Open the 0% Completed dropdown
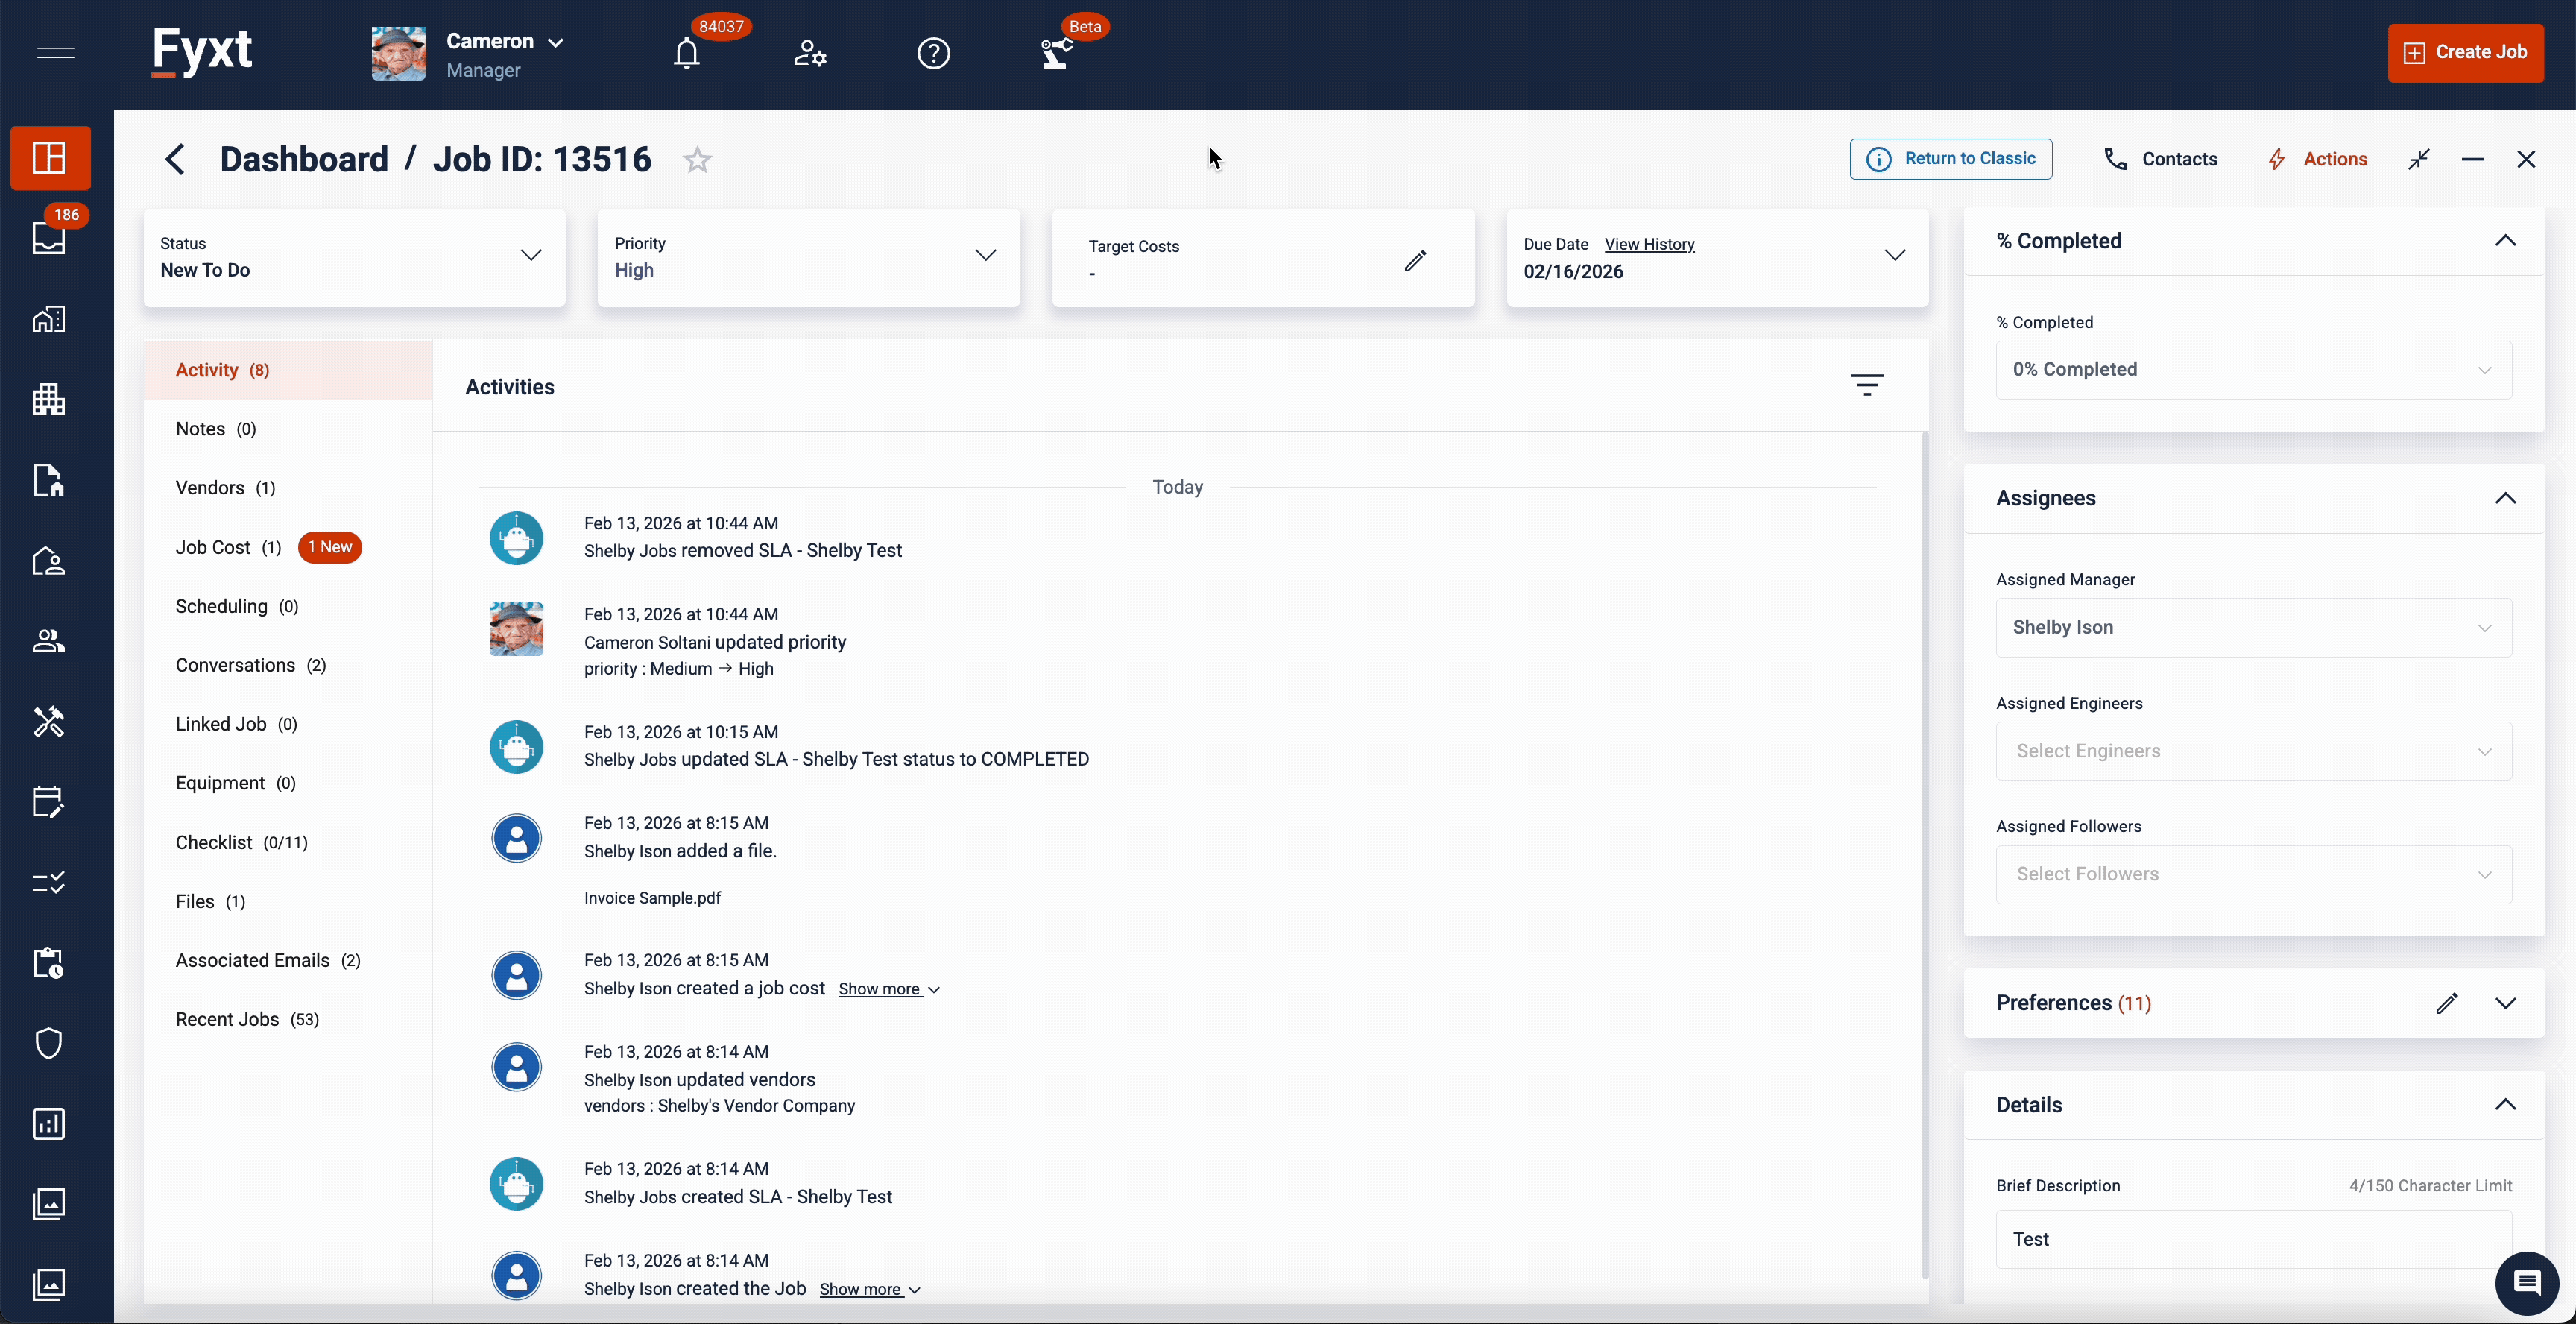 (2253, 370)
